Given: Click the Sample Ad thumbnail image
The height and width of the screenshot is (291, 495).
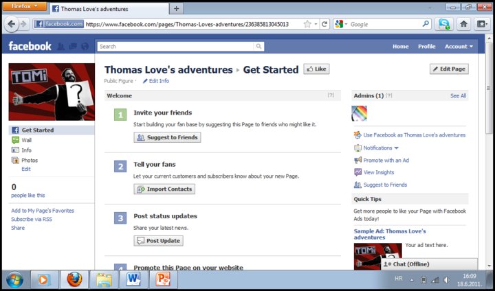Looking at the screenshot, I should tap(377, 256).
